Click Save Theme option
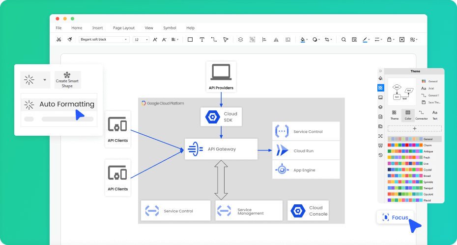Image resolution: width=457 pixels, height=245 pixels. (x=431, y=102)
